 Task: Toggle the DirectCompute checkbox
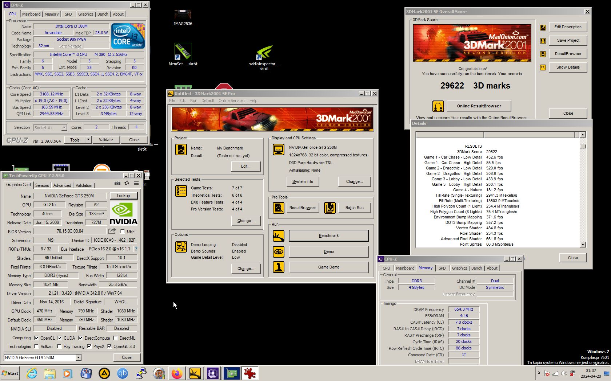coord(80,338)
